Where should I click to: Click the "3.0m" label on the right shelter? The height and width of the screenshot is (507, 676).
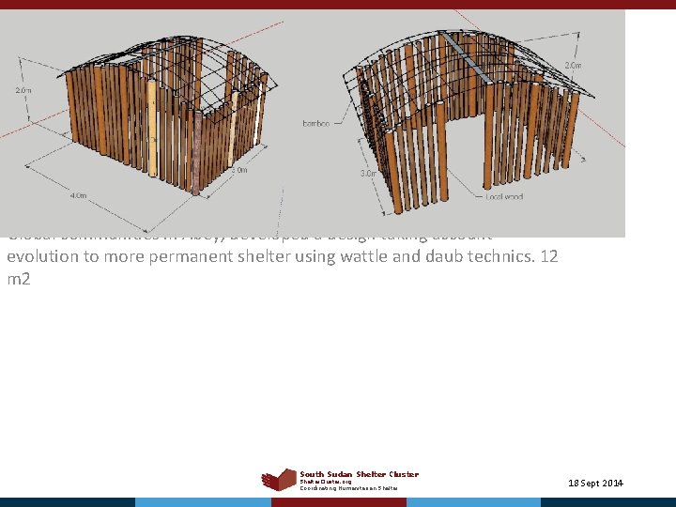369,174
